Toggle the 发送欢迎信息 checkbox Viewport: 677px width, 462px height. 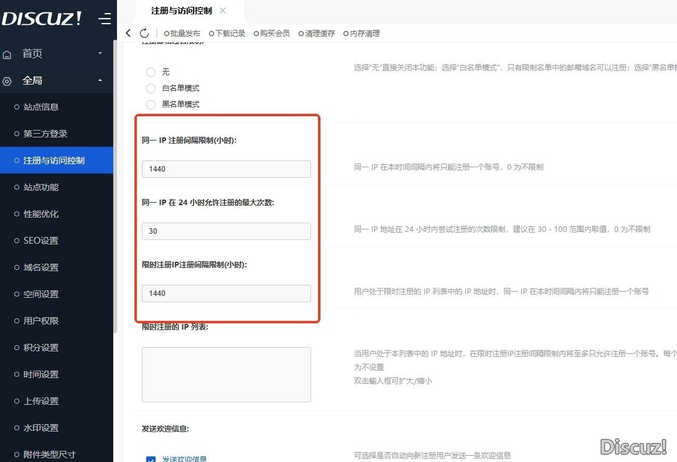click(151, 460)
